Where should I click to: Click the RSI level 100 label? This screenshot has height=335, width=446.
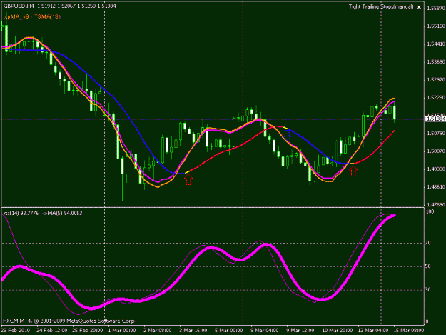pos(430,211)
